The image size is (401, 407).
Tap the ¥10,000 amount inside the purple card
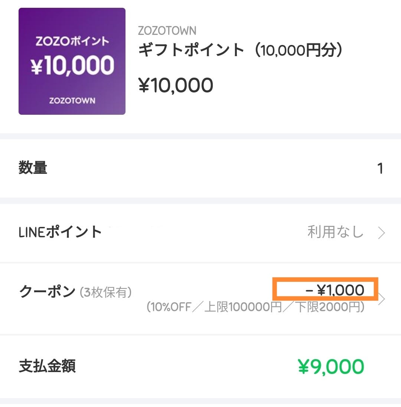click(x=72, y=66)
